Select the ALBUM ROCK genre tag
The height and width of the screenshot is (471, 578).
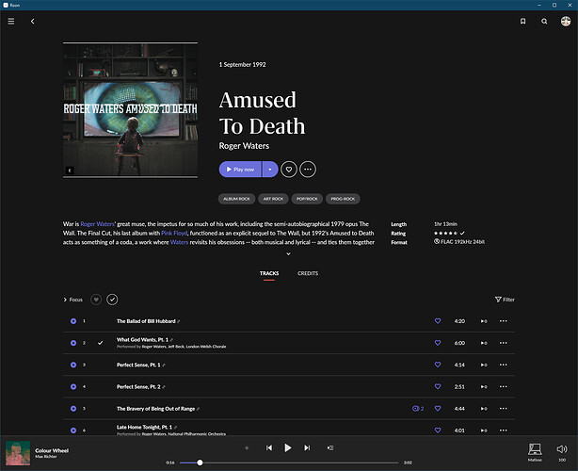236,199
